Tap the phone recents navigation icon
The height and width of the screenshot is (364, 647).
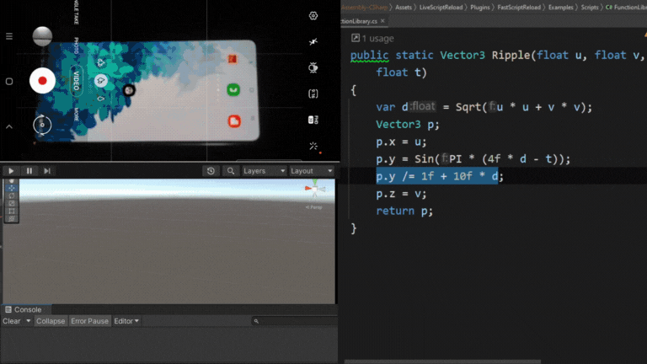click(x=9, y=36)
